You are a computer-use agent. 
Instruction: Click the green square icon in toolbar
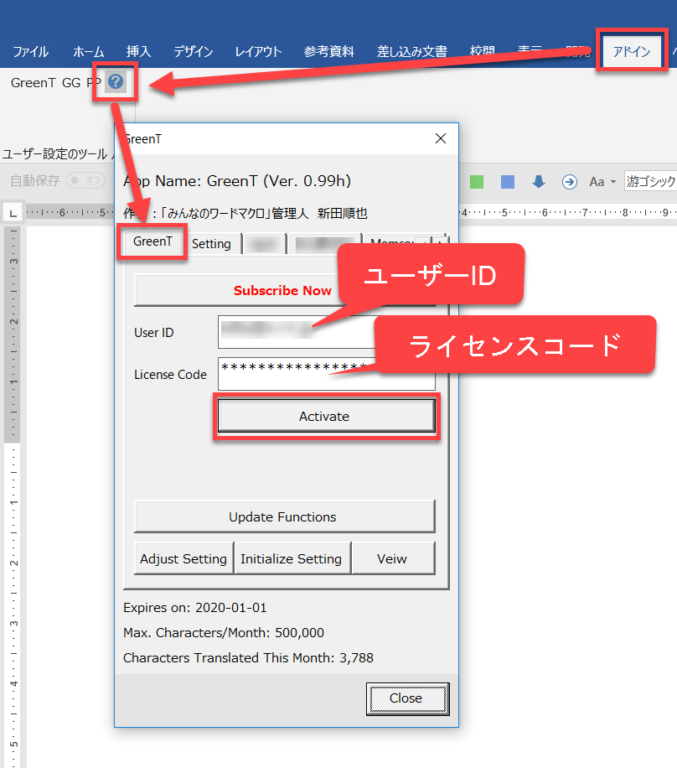point(477,182)
